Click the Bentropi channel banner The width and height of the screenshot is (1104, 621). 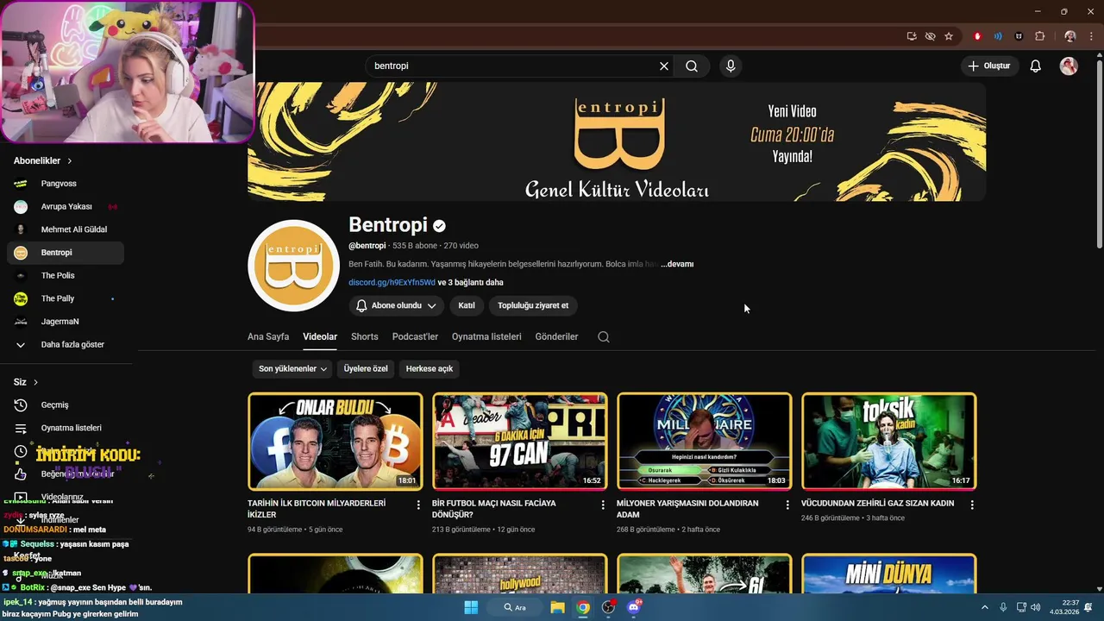(x=617, y=141)
